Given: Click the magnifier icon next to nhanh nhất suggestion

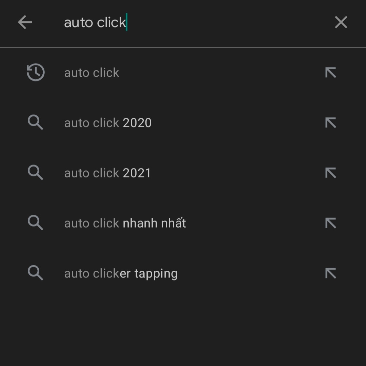Looking at the screenshot, I should pos(35,223).
